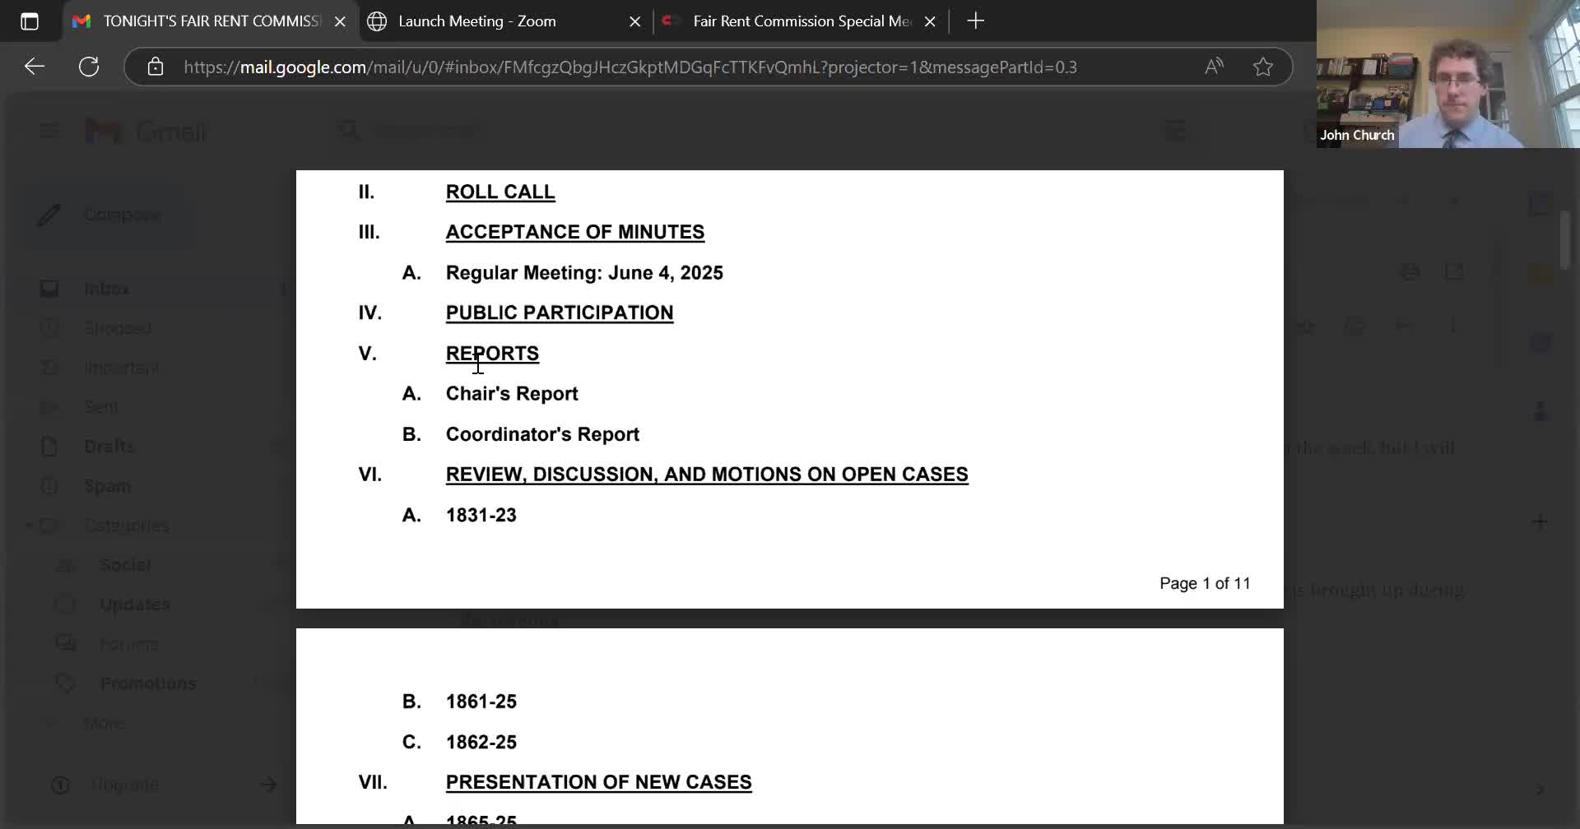The height and width of the screenshot is (829, 1580).
Task: Reload the page with refresh icon
Action: coord(89,67)
